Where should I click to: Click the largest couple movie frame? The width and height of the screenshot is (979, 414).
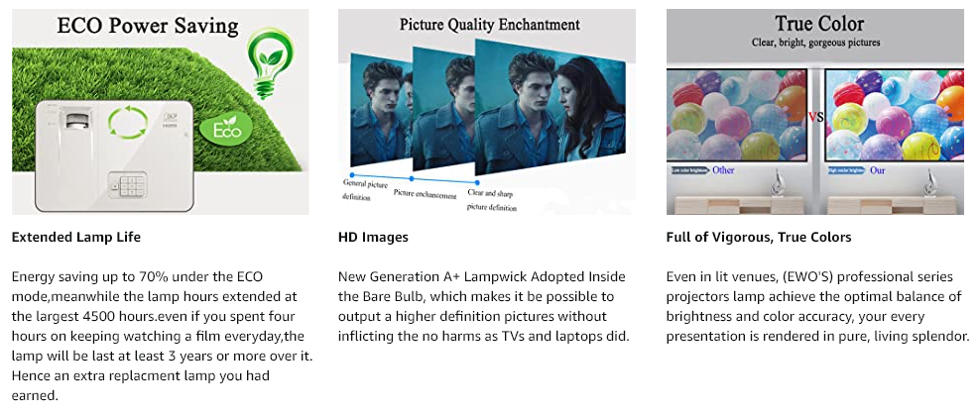pyautogui.click(x=550, y=111)
